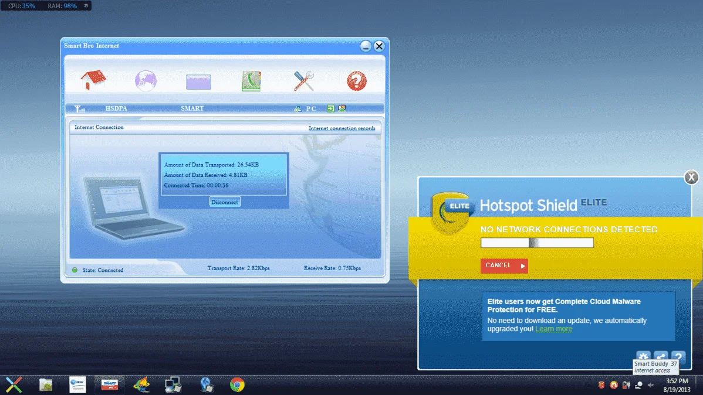Click the green connection state indicator dot
703x395 pixels.
pyautogui.click(x=75, y=270)
